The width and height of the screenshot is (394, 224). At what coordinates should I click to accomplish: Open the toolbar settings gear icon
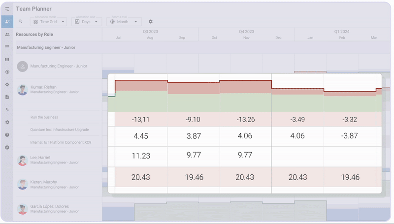151,22
